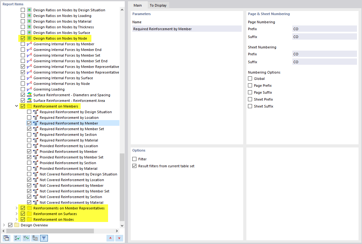Screen dimensions: 362x244
Task: Expand the Reinforcement on Surfaces node
Action: point(16,214)
